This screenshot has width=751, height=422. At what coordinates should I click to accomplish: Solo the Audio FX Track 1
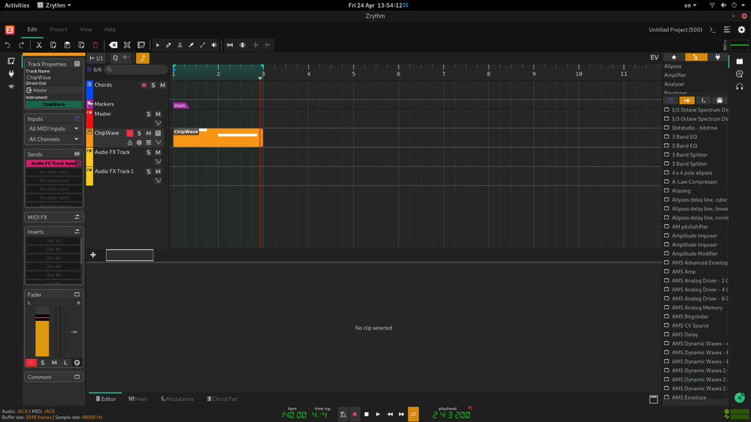148,171
